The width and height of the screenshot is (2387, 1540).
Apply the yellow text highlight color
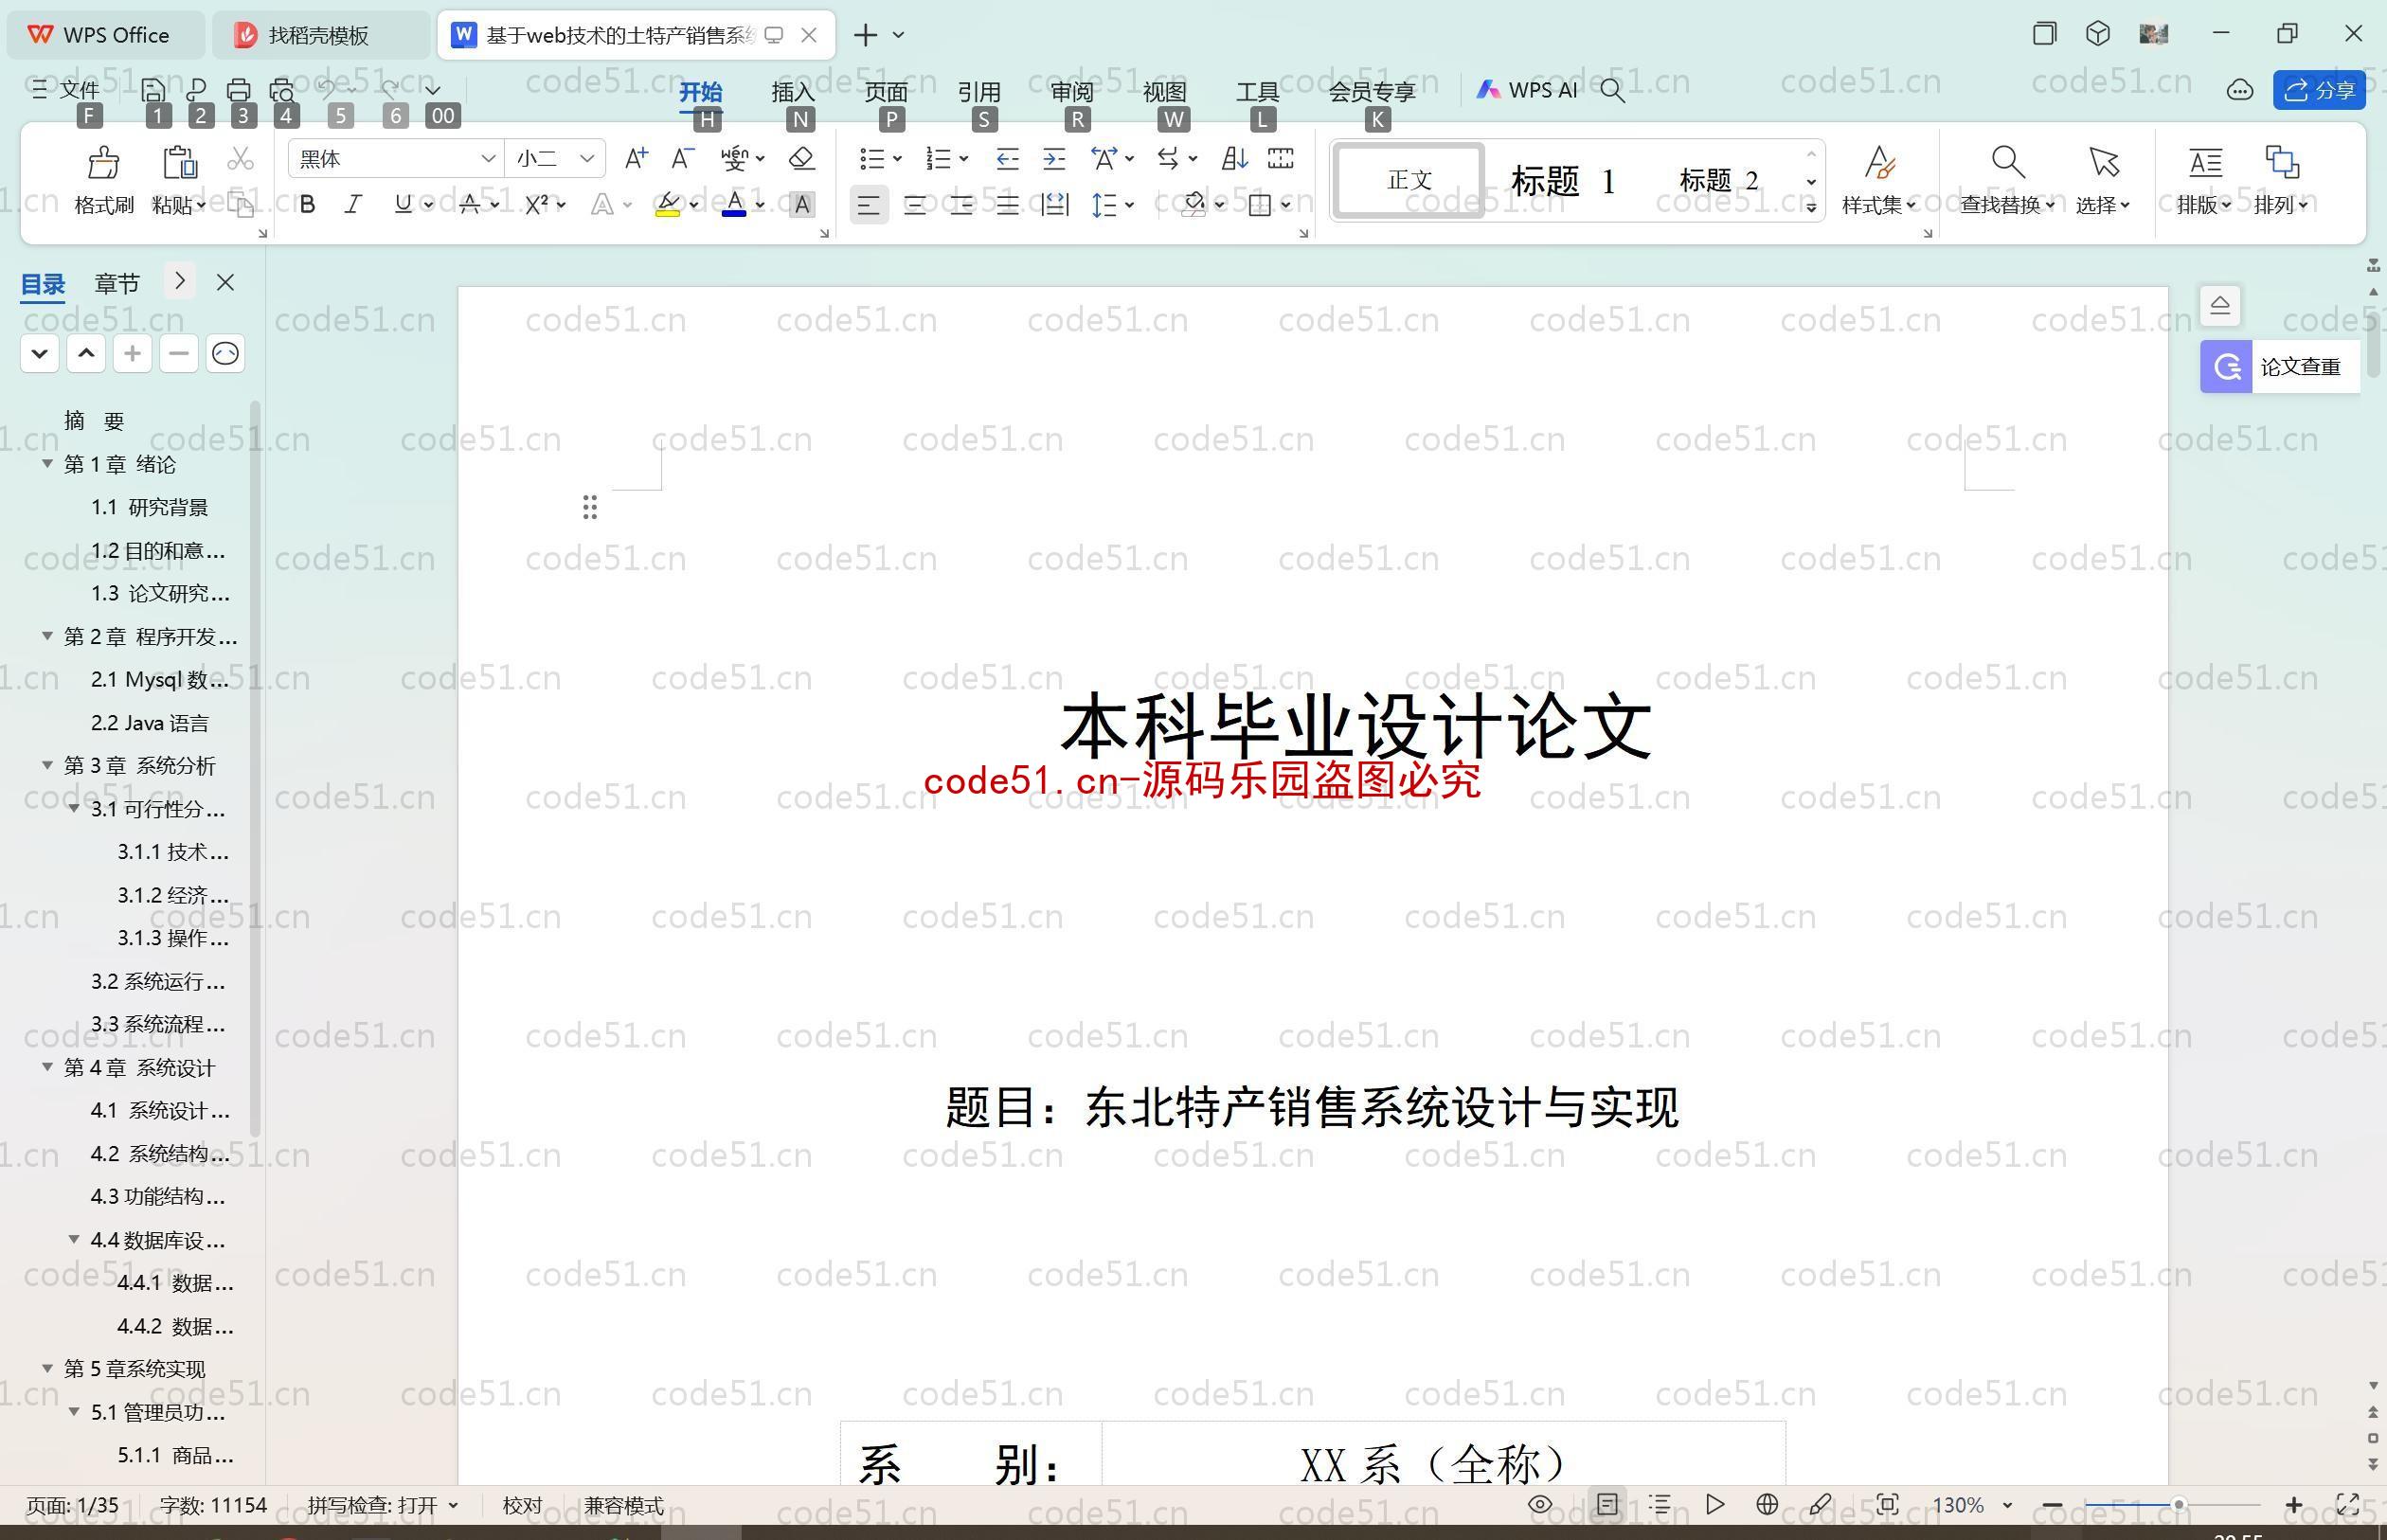668,205
